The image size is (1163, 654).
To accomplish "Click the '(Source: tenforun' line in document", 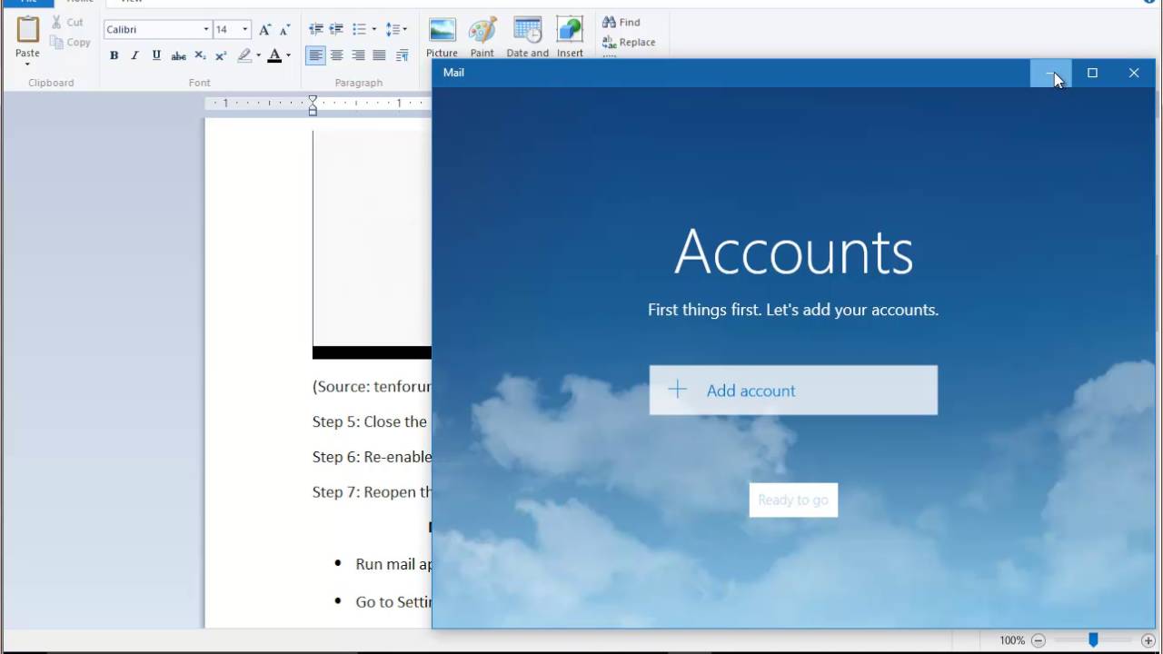I will (372, 386).
